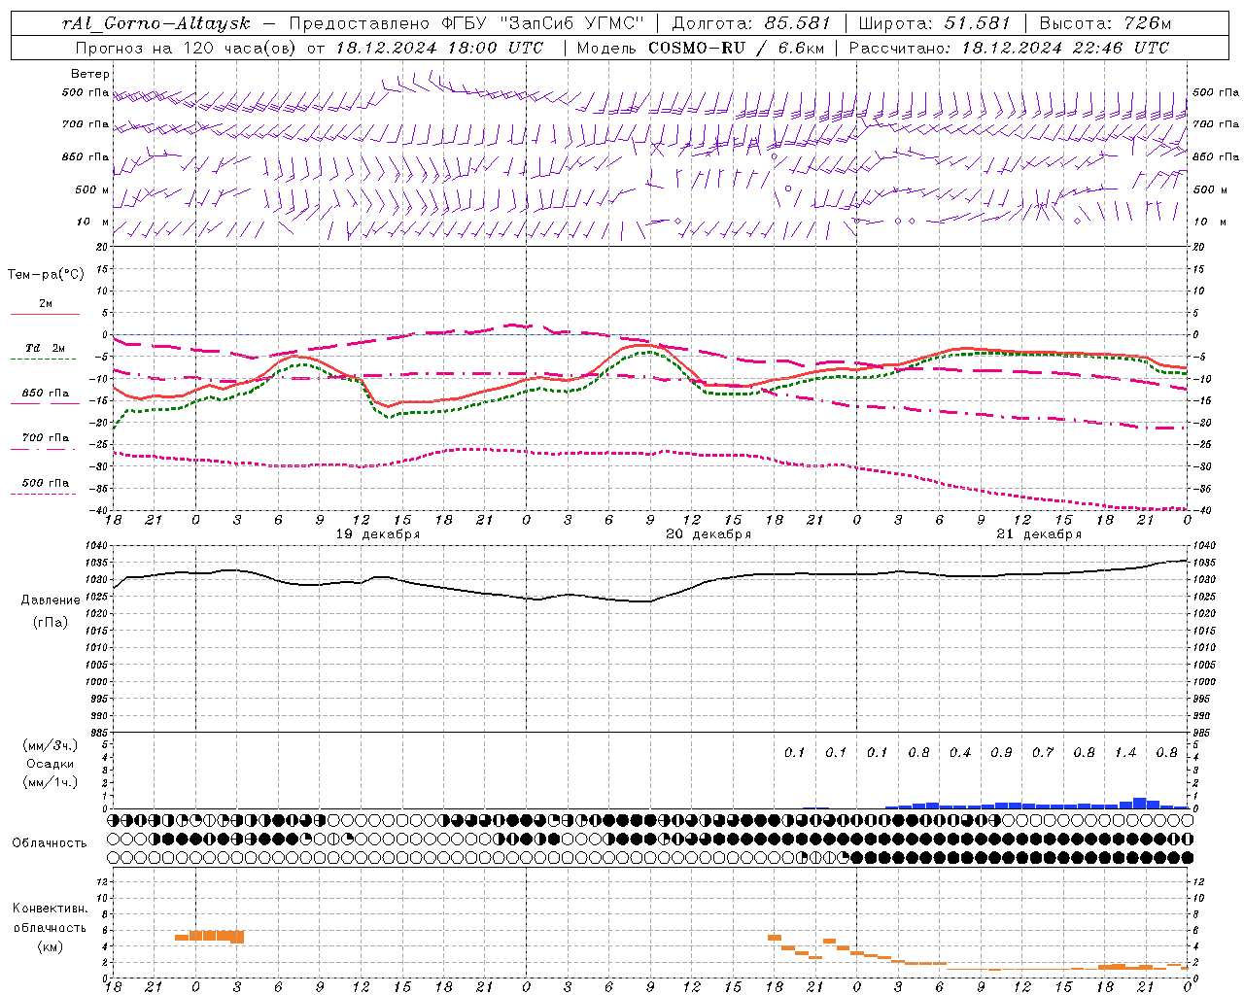Click the 700 гПа temperature legend entry
The height and width of the screenshot is (995, 1244).
click(45, 442)
